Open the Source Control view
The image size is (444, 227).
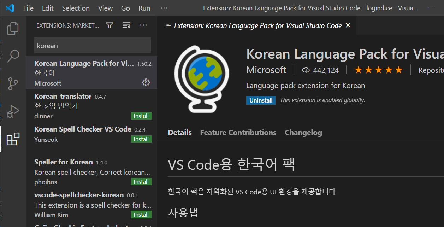point(13,83)
